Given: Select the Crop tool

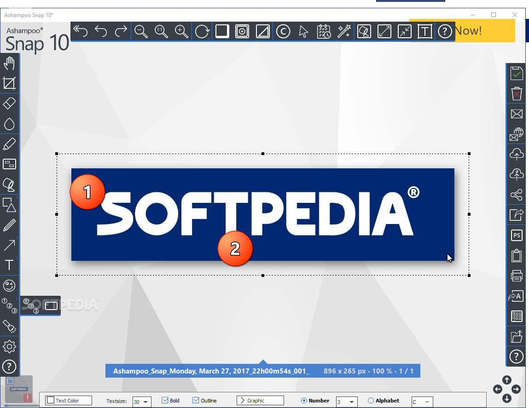Looking at the screenshot, I should tap(9, 83).
